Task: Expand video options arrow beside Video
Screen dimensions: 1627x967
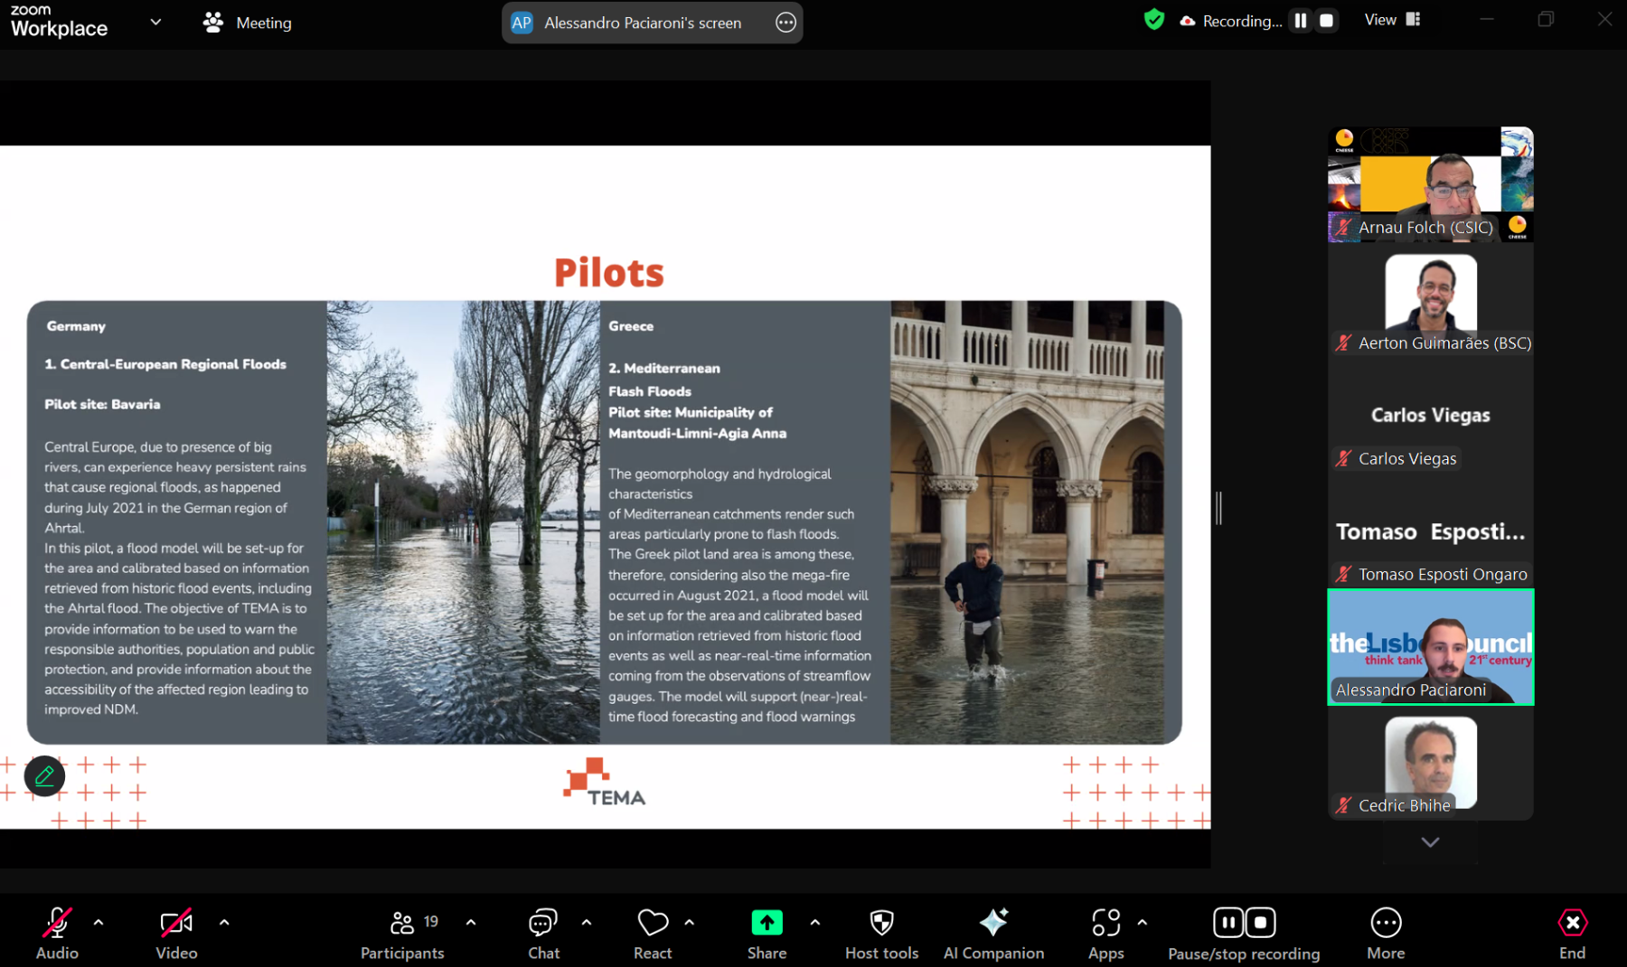Action: click(224, 923)
